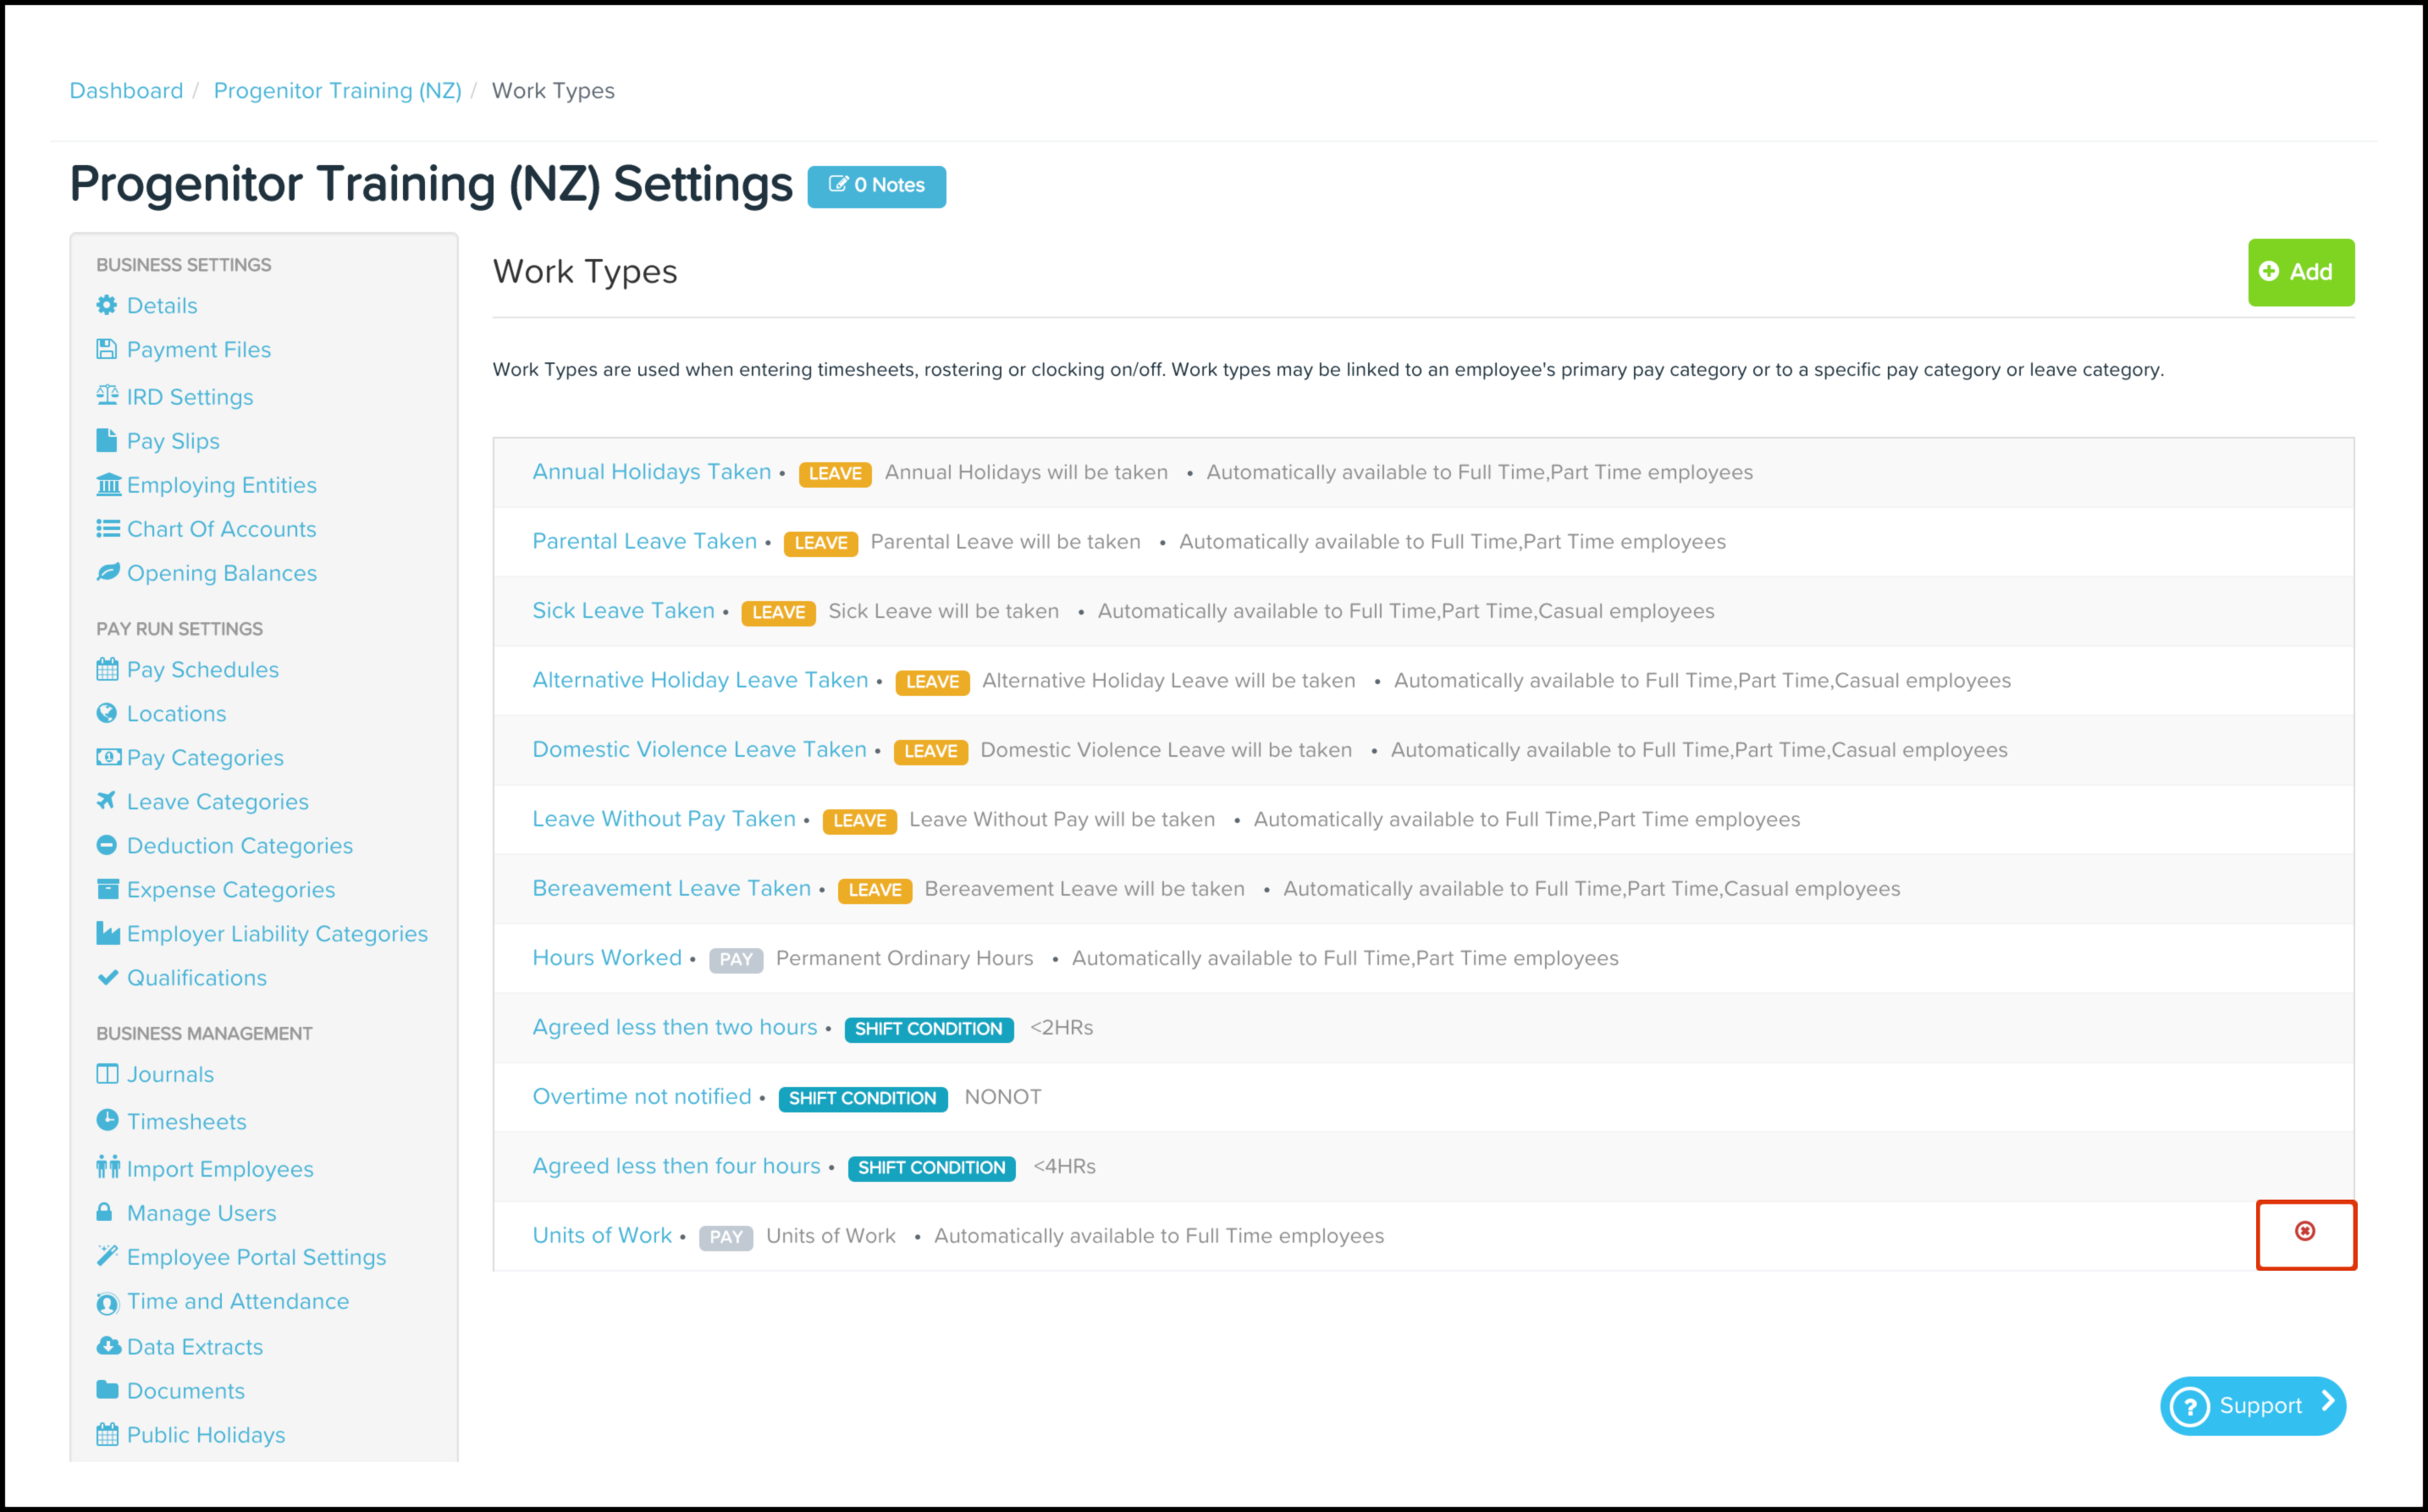Open Overtime not notified work type
Screen dimensions: 2428x1512
point(641,1097)
